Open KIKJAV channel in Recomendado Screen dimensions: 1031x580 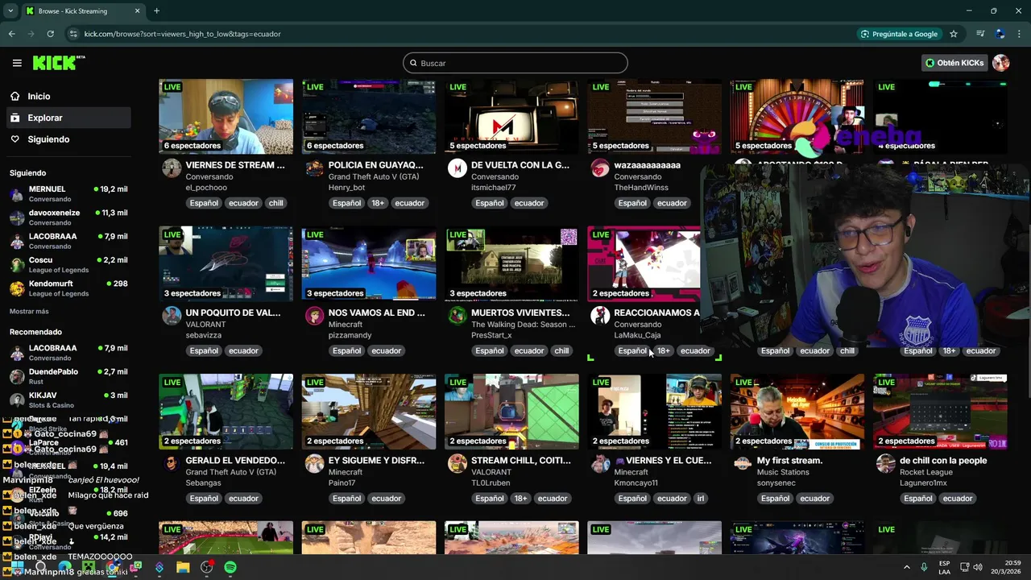click(x=68, y=400)
